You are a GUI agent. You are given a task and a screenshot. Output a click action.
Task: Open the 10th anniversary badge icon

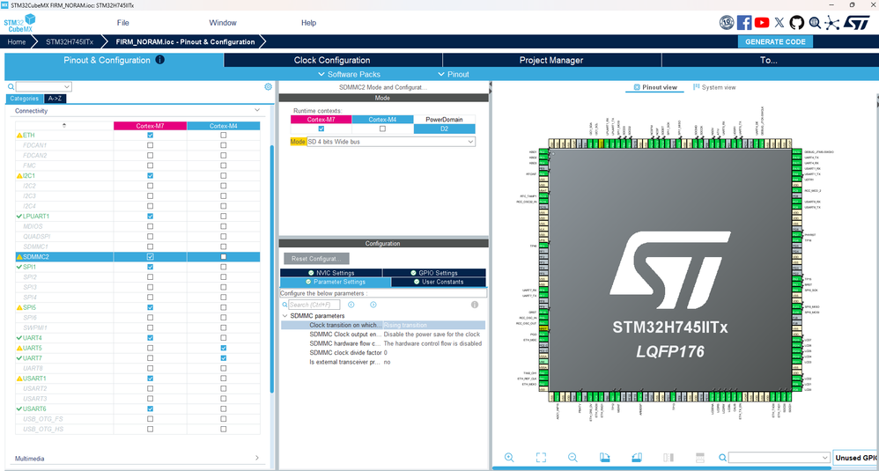(x=727, y=22)
